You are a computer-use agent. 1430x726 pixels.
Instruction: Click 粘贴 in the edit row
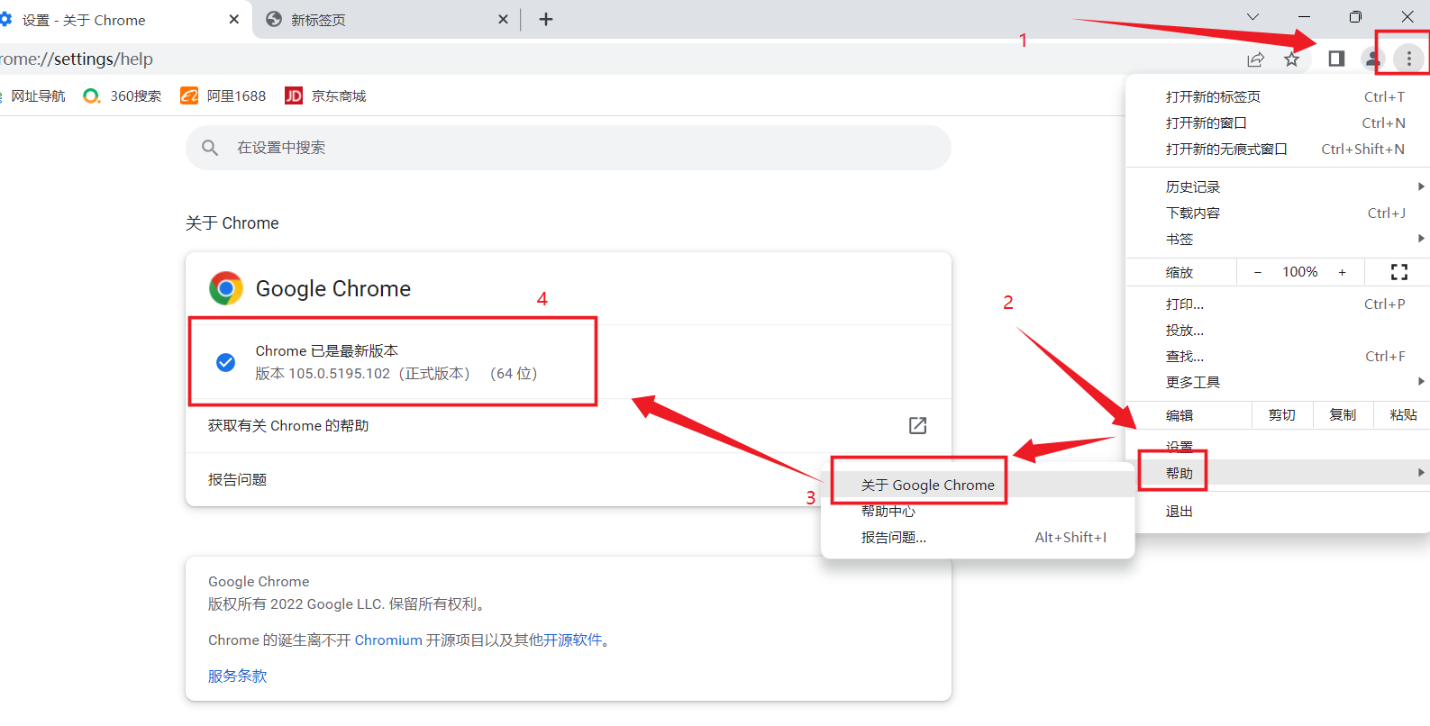(x=1403, y=415)
